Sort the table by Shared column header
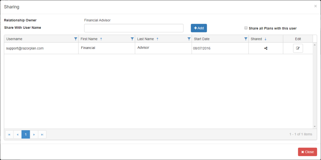321x160 pixels. click(256, 39)
